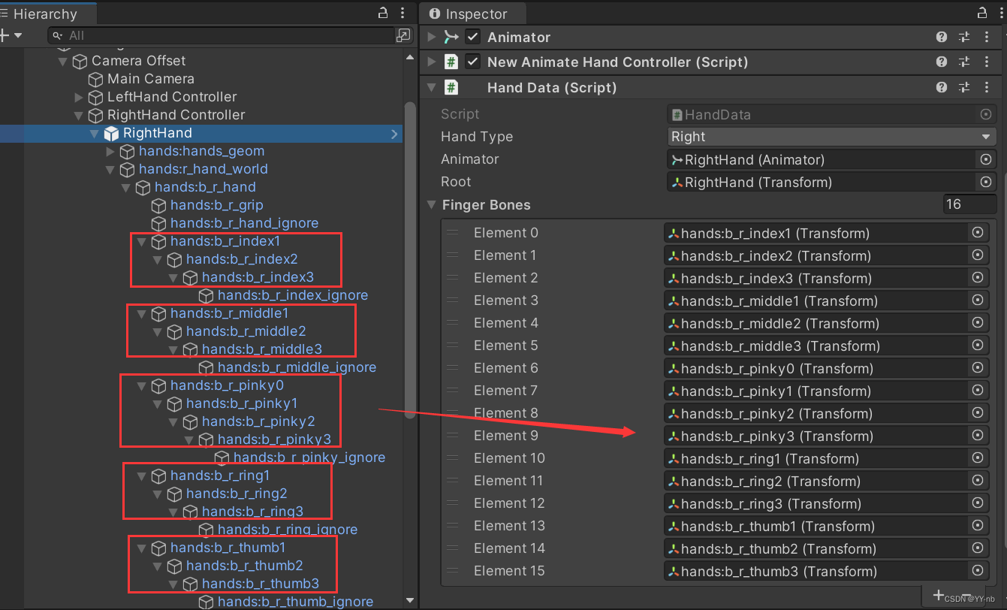Image resolution: width=1007 pixels, height=610 pixels.
Task: Pick object for Element 0
Action: [978, 233]
